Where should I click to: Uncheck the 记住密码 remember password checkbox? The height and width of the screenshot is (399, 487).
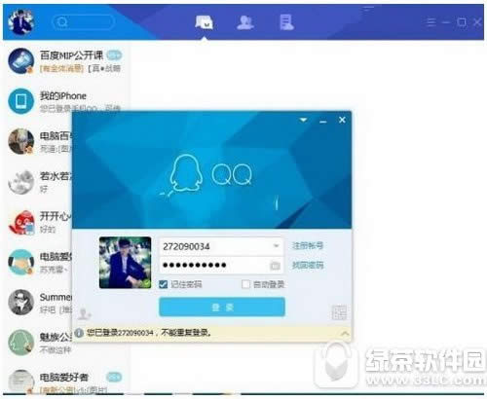pyautogui.click(x=164, y=284)
